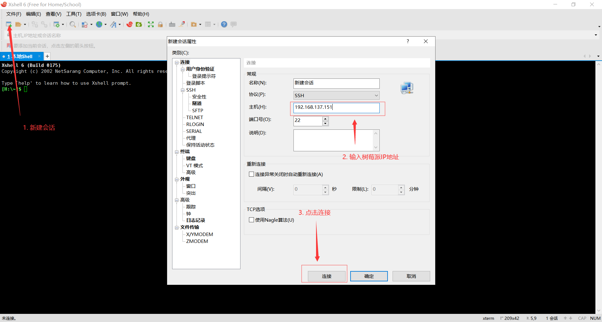This screenshot has height=322, width=602.
Task: Open the protocol SSH dropdown
Action: tap(336, 95)
